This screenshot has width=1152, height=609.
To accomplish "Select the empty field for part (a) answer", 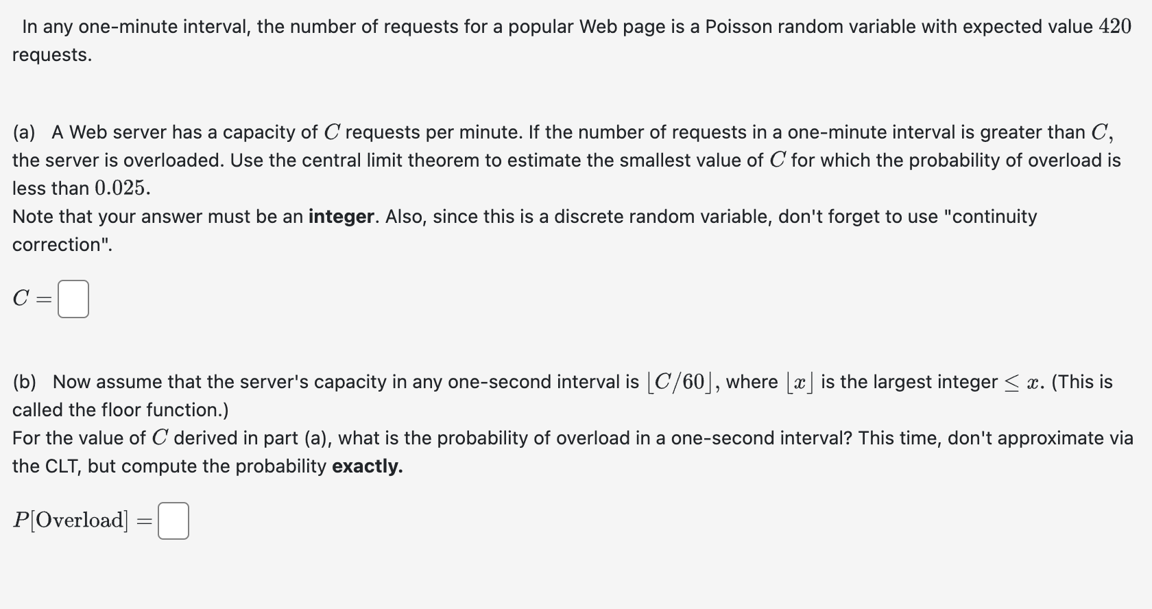I will [74, 299].
